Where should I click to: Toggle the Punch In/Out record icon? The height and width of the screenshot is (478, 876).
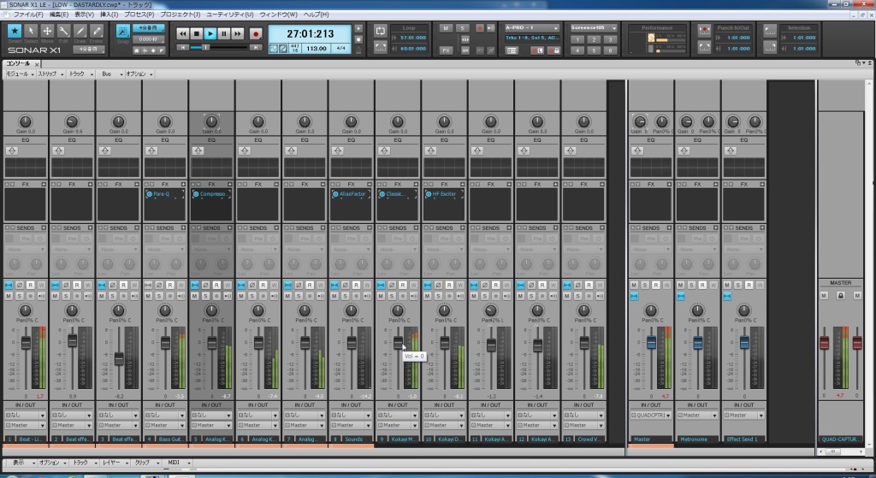705,31
